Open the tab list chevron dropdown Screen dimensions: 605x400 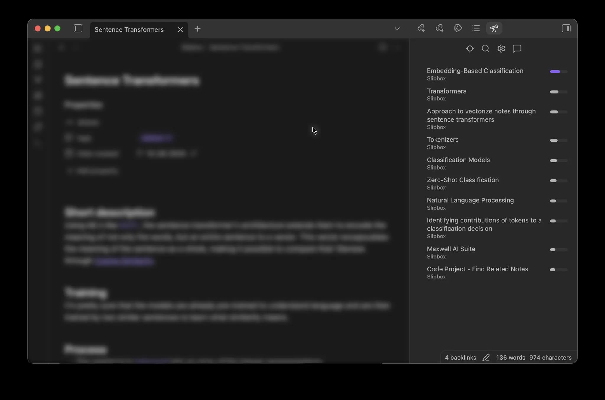tap(397, 29)
